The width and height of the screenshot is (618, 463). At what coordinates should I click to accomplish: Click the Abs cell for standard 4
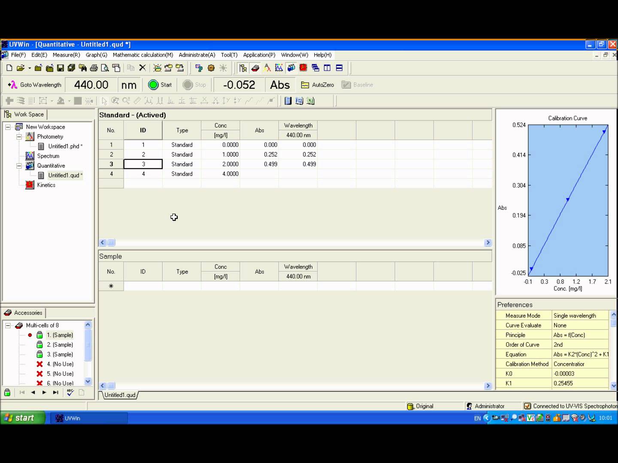[259, 174]
